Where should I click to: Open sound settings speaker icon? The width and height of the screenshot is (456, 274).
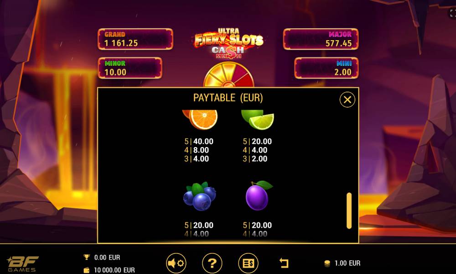pyautogui.click(x=176, y=263)
